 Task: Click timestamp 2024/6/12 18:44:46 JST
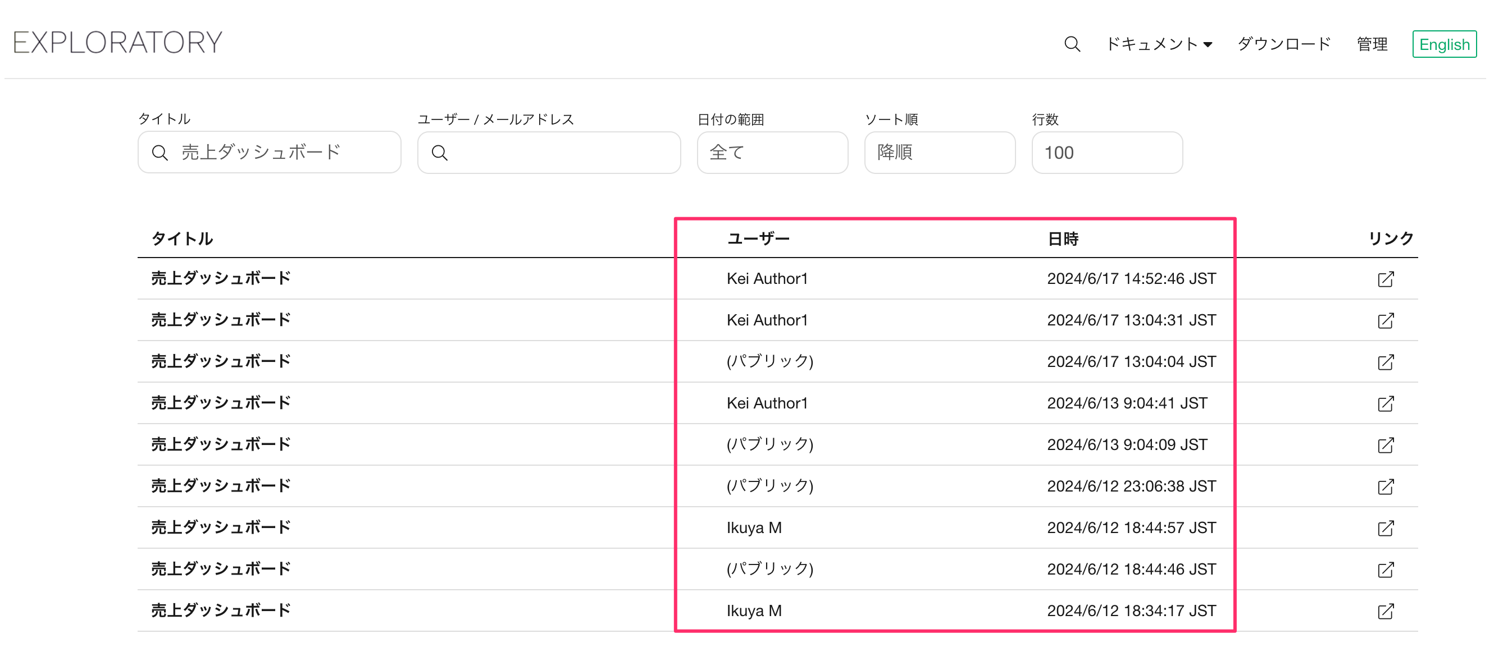(x=1131, y=569)
